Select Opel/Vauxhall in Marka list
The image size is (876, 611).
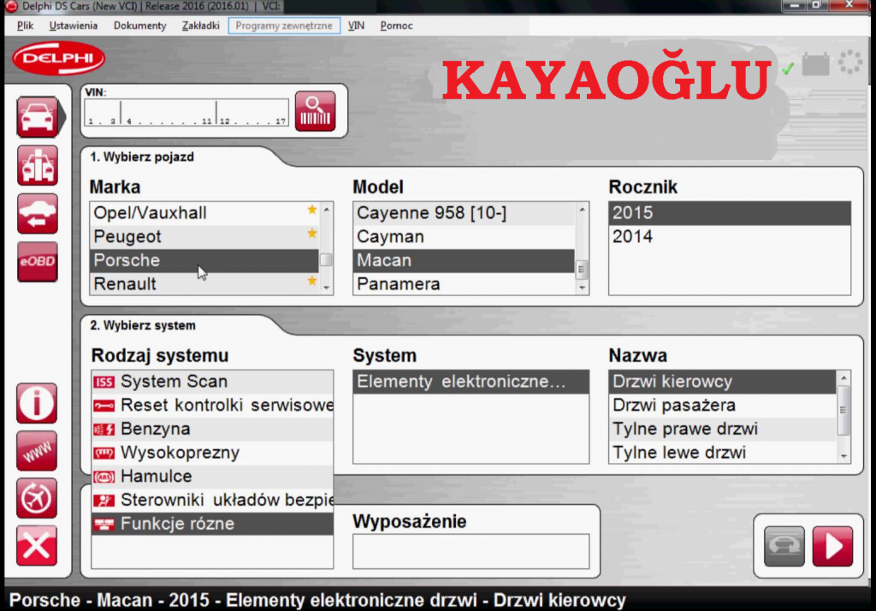[x=204, y=213]
